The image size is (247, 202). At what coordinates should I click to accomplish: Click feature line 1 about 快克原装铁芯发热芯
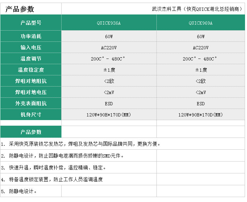(x=81, y=144)
